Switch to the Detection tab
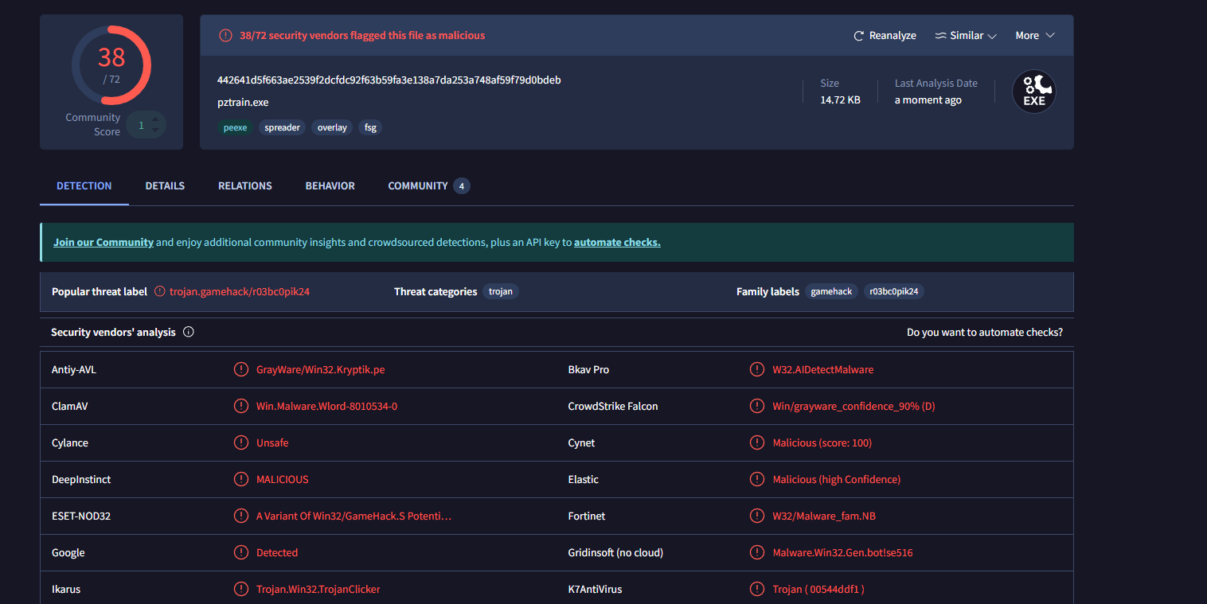This screenshot has width=1207, height=604. (x=84, y=186)
